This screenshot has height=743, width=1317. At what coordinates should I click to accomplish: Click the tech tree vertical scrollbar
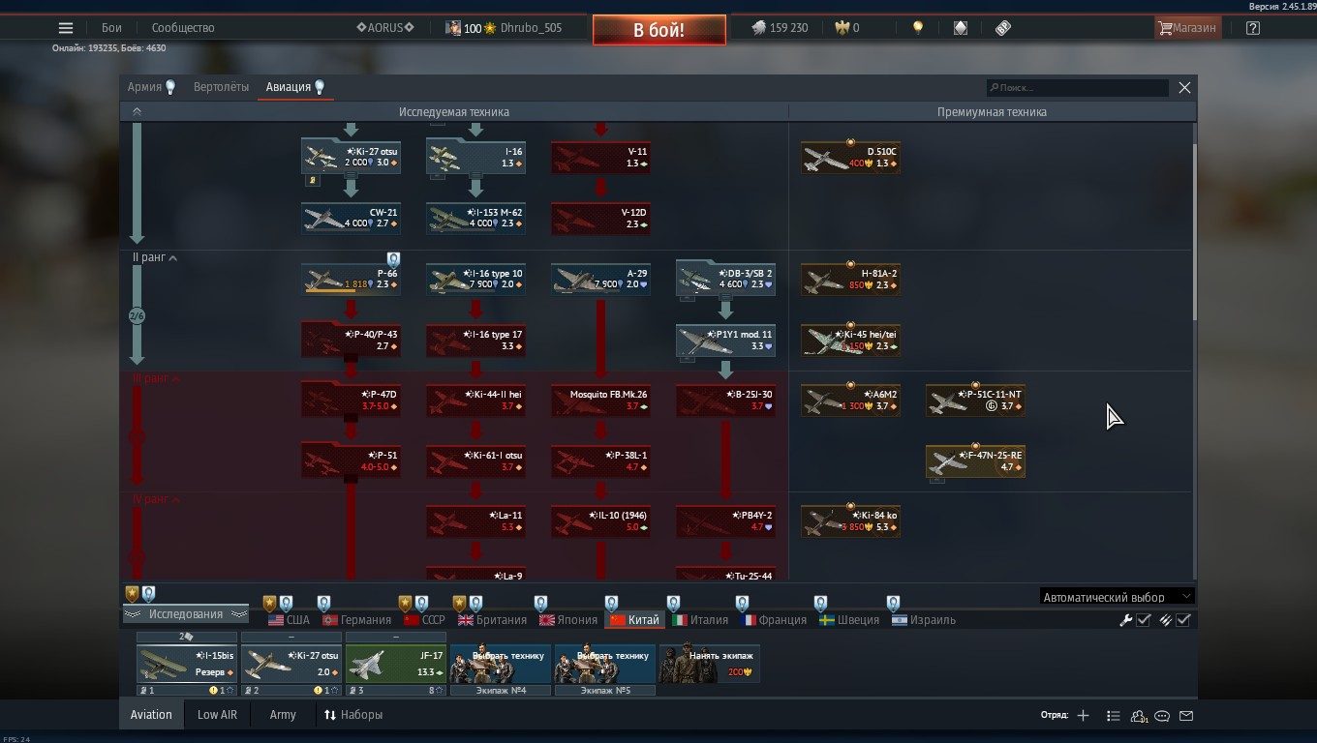click(x=1195, y=232)
